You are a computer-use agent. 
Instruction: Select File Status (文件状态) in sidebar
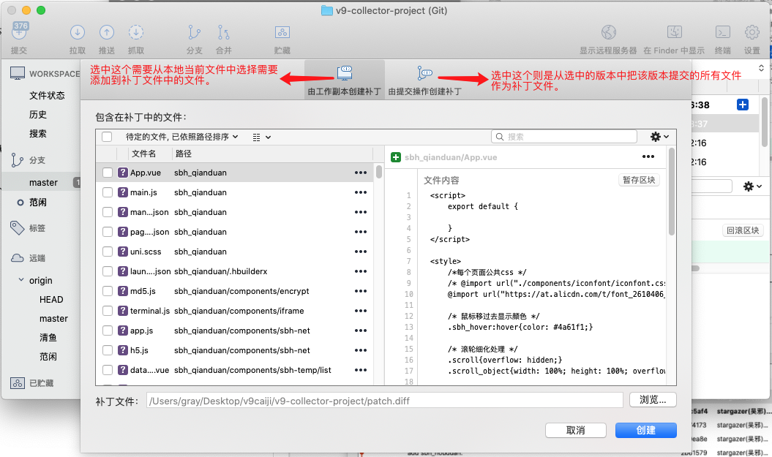click(47, 96)
